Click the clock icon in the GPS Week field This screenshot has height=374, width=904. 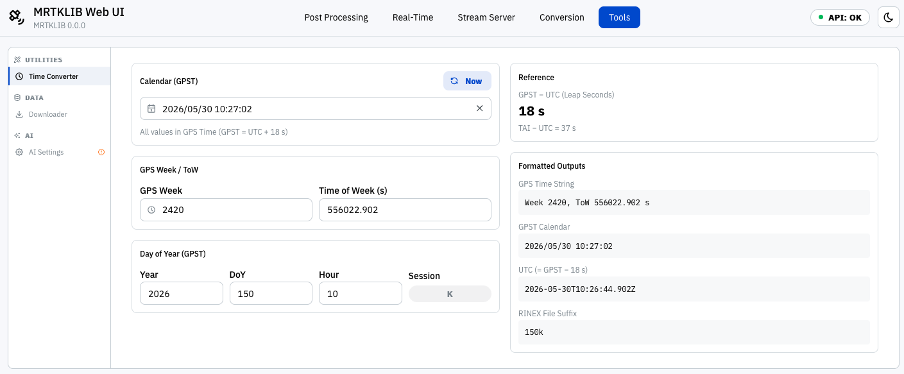151,210
